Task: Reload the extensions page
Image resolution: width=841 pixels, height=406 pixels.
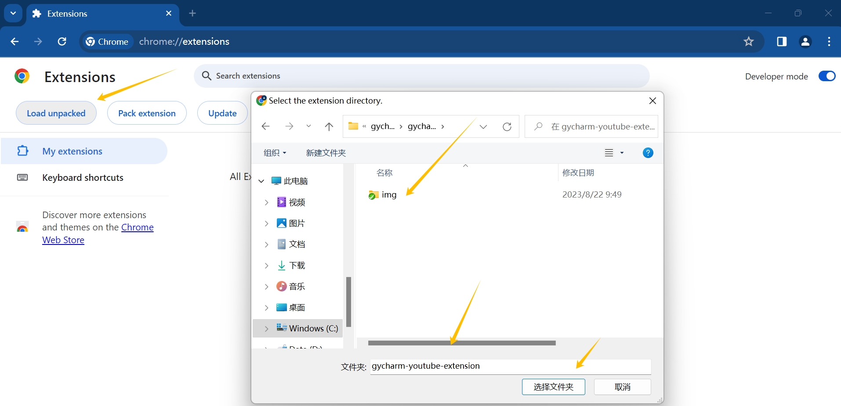Action: (x=62, y=41)
